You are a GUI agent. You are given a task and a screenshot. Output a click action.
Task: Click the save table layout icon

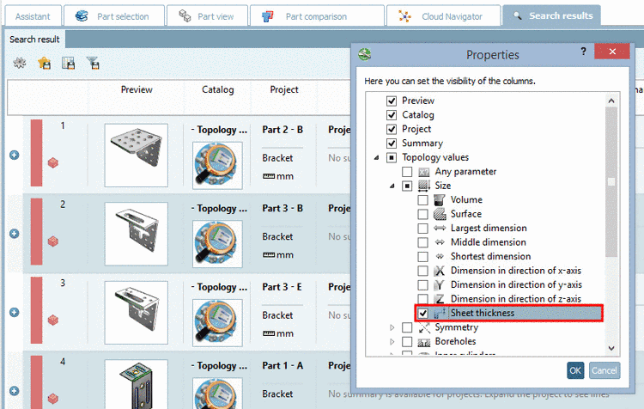click(x=68, y=64)
